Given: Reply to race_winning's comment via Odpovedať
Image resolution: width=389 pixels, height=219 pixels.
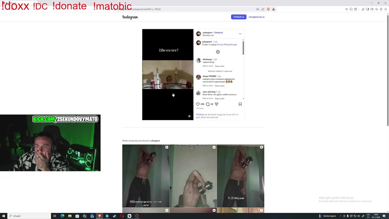Looking at the screenshot, I should pyautogui.click(x=219, y=99).
